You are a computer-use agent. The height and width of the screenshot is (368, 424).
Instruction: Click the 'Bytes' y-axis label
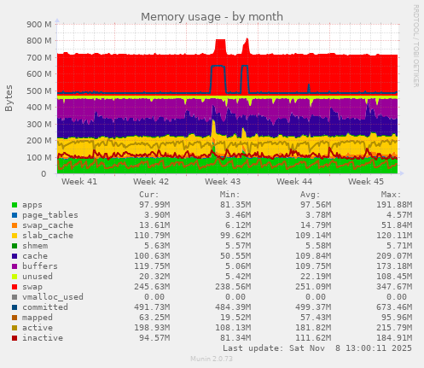tap(9, 98)
